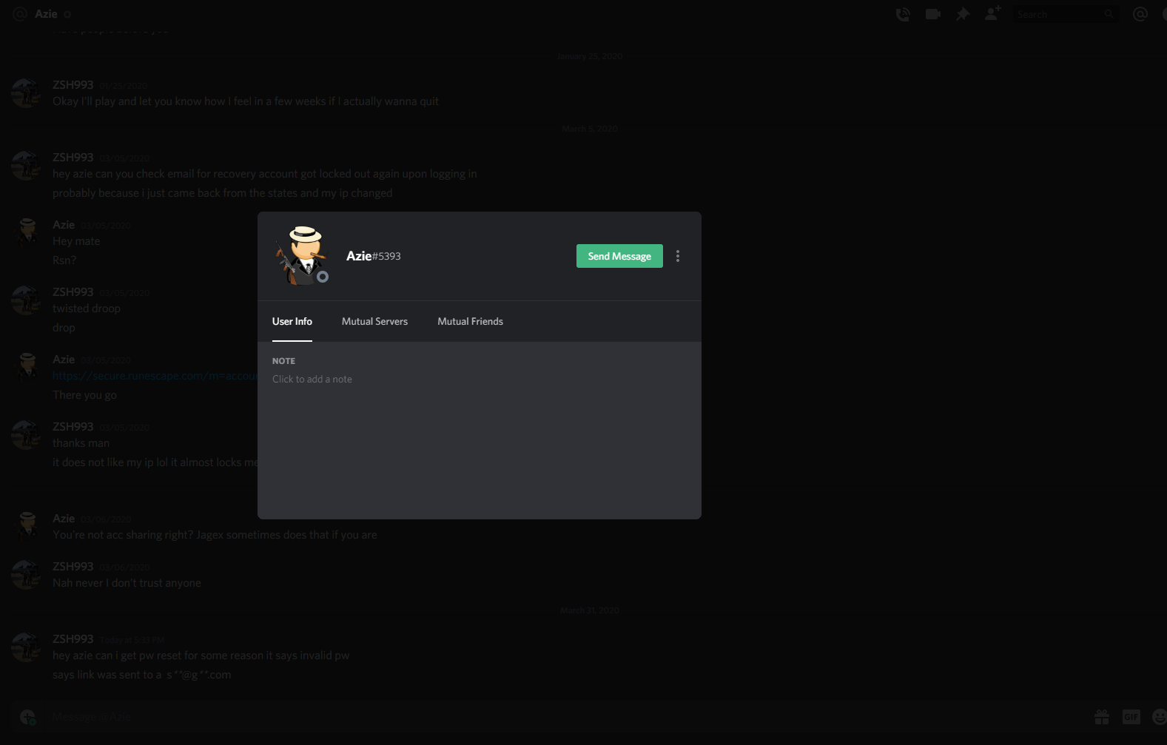
Task: Click message starting 'You're not acc sharing right?'
Action: [215, 535]
